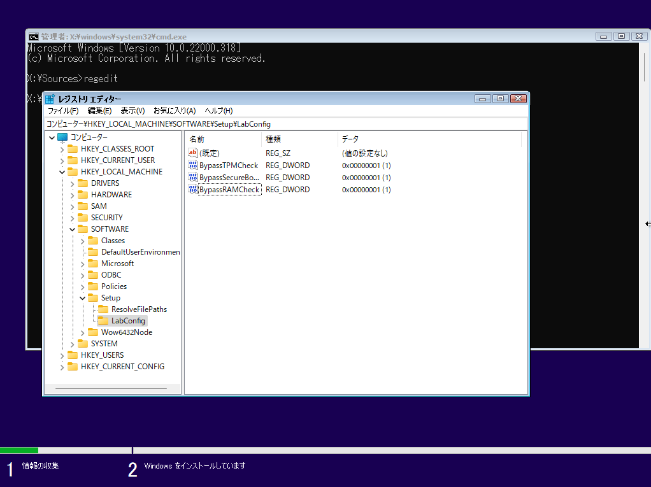
Task: Expand the HKEY_USERS node
Action: [x=62, y=355]
